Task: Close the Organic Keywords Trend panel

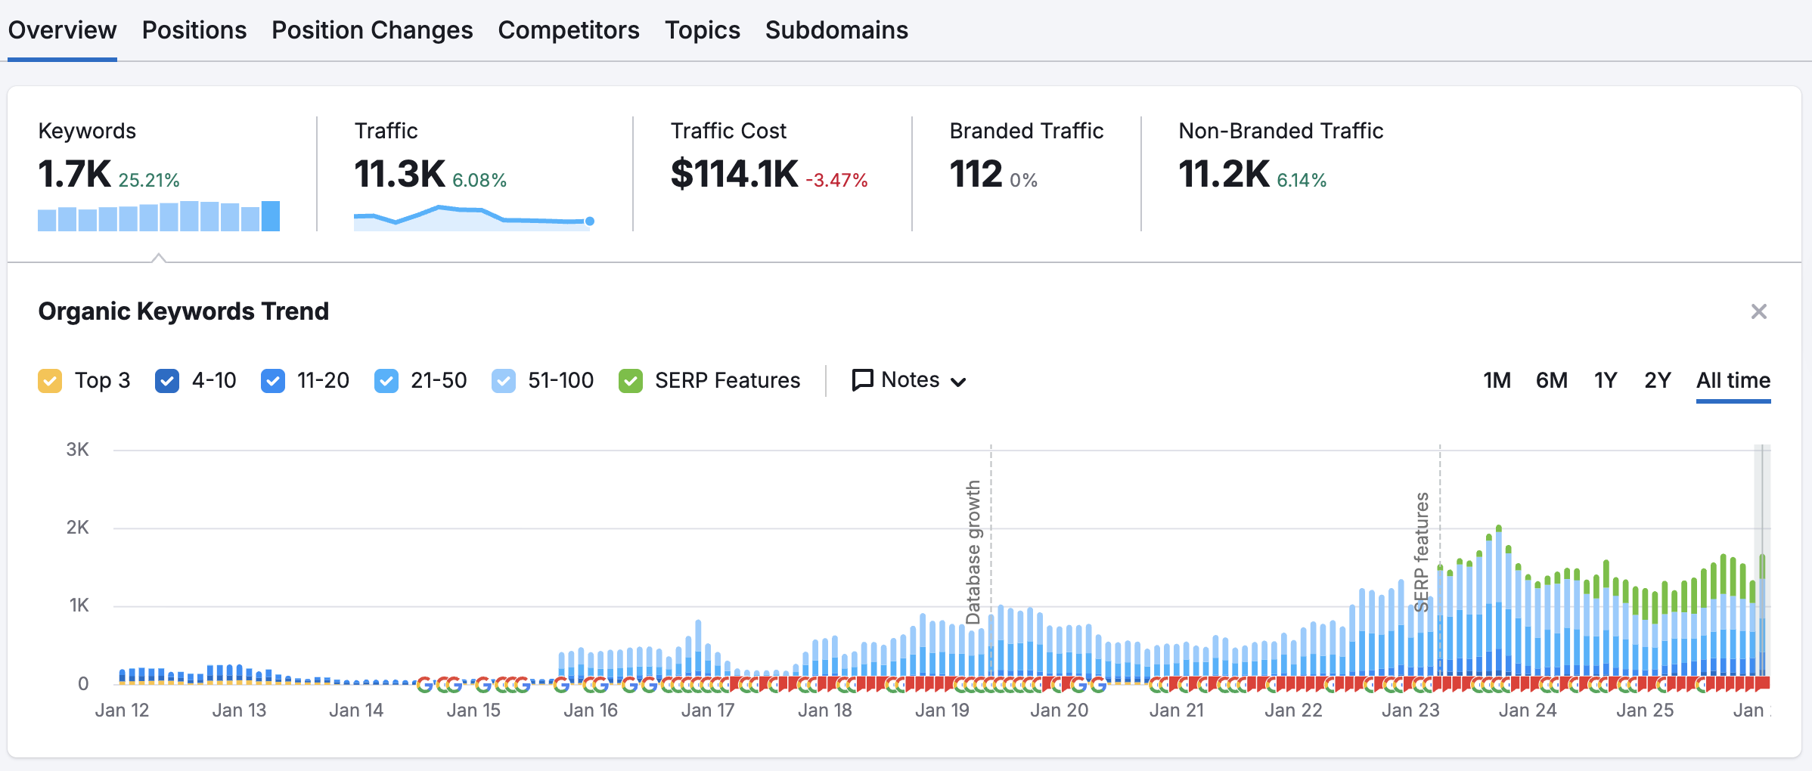Action: 1758,311
